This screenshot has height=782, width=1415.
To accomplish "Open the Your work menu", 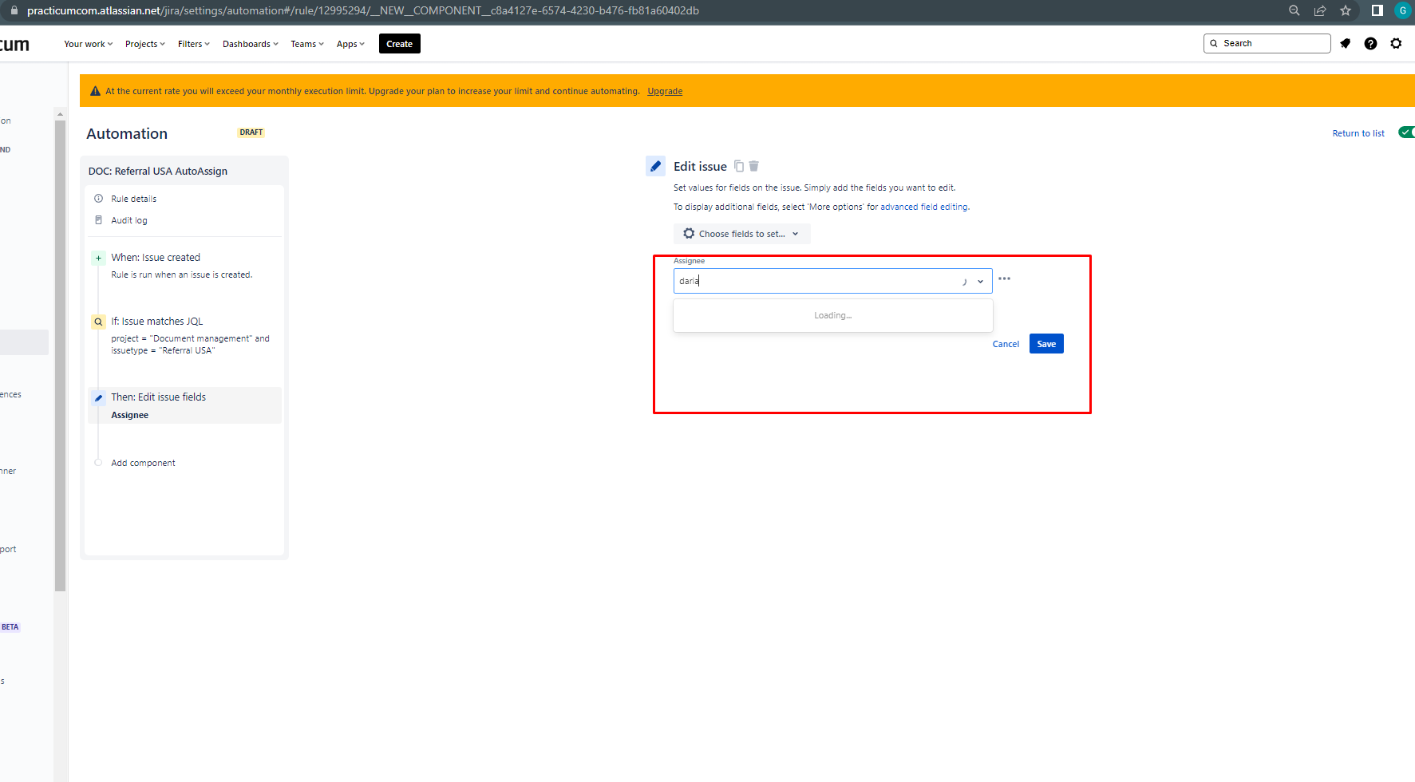I will tap(87, 43).
